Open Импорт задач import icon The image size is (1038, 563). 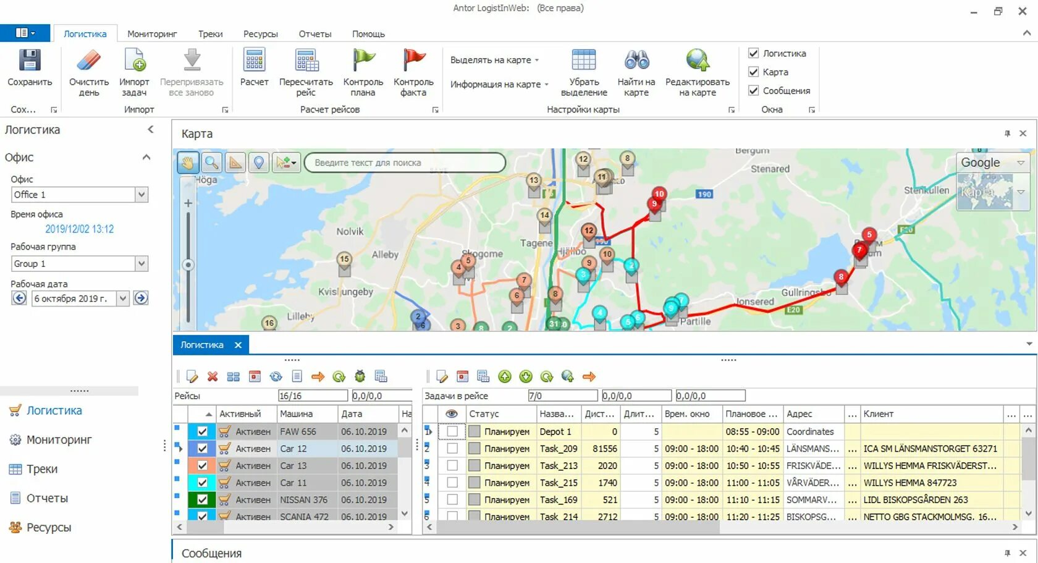pyautogui.click(x=134, y=61)
